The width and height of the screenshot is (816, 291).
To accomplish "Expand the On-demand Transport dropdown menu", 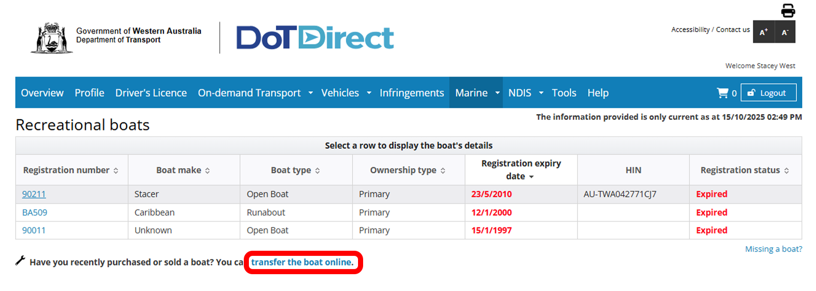I will tap(311, 93).
